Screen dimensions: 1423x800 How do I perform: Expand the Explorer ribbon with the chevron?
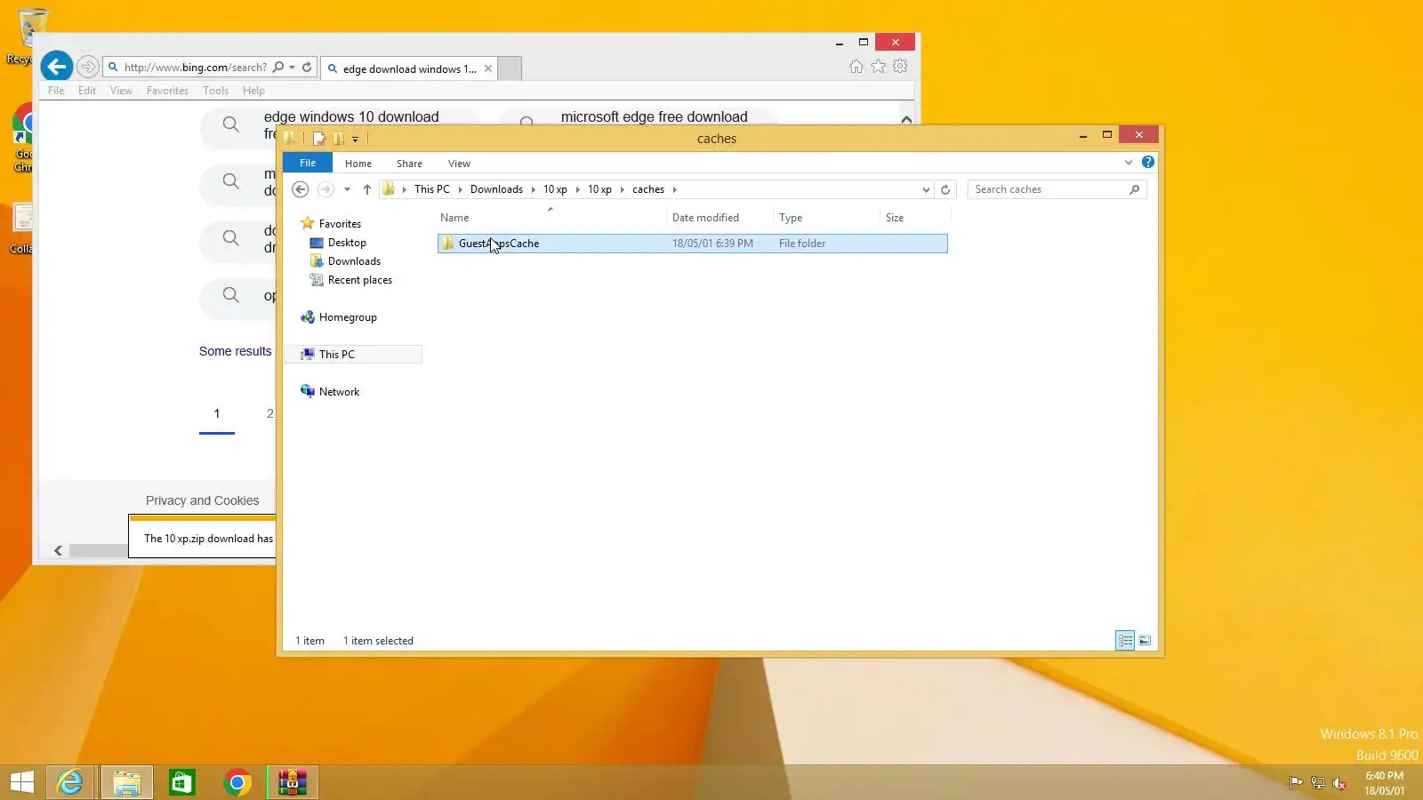(x=1129, y=163)
